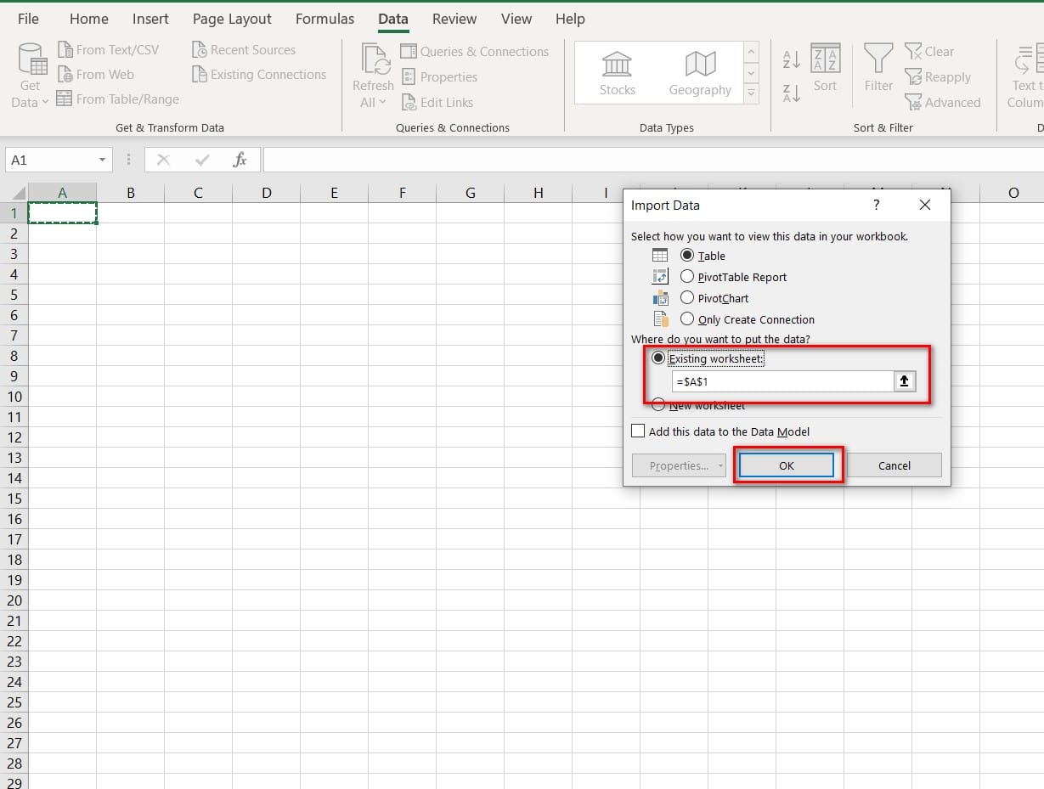Expand the Get Data dropdown
Image resolution: width=1044 pixels, height=789 pixels.
pyautogui.click(x=30, y=102)
